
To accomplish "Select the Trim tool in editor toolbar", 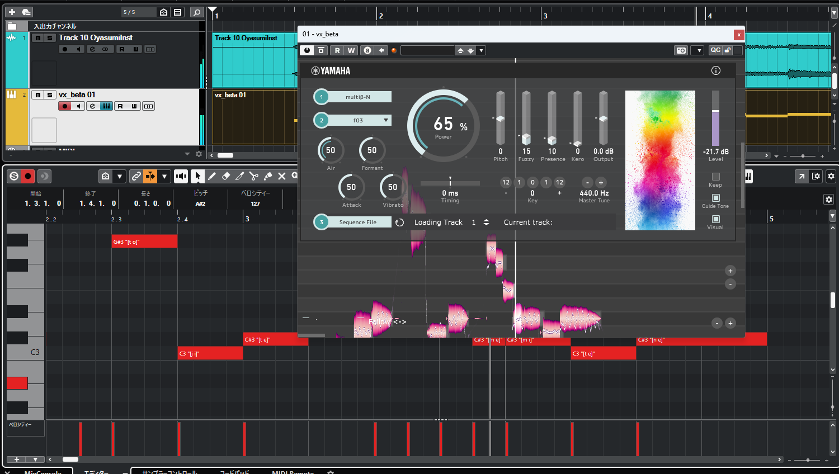I will tap(239, 176).
